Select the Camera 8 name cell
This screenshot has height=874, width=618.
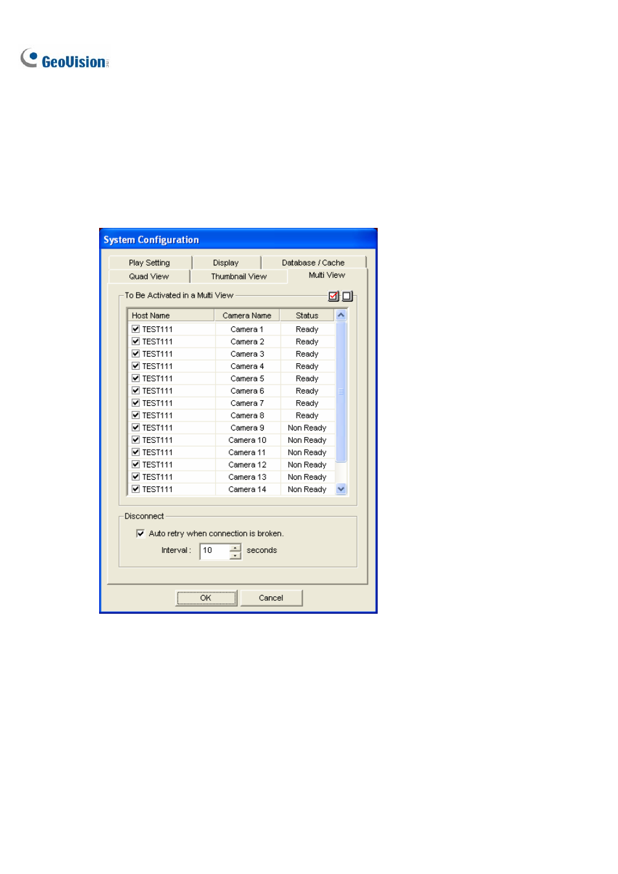click(247, 416)
